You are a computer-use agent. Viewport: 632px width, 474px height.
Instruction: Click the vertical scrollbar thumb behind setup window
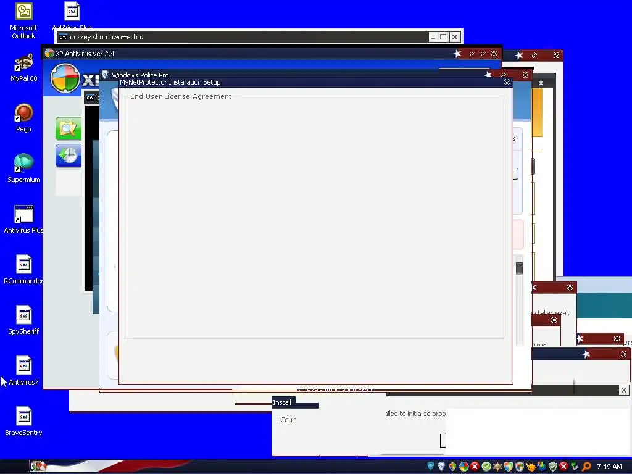point(519,268)
